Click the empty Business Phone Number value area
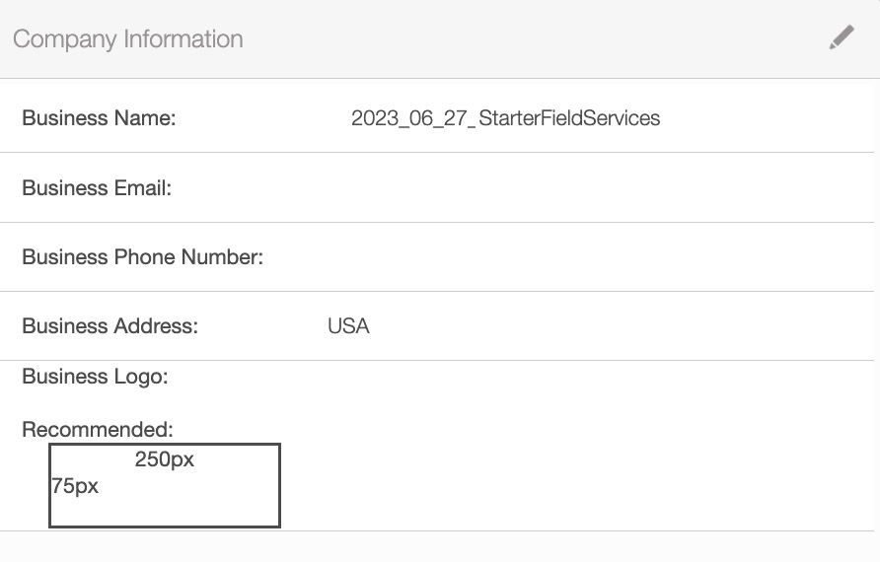 pos(552,257)
